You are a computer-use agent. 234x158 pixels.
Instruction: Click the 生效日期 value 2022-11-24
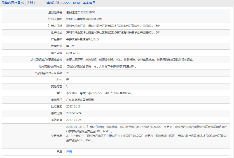pos(74,113)
